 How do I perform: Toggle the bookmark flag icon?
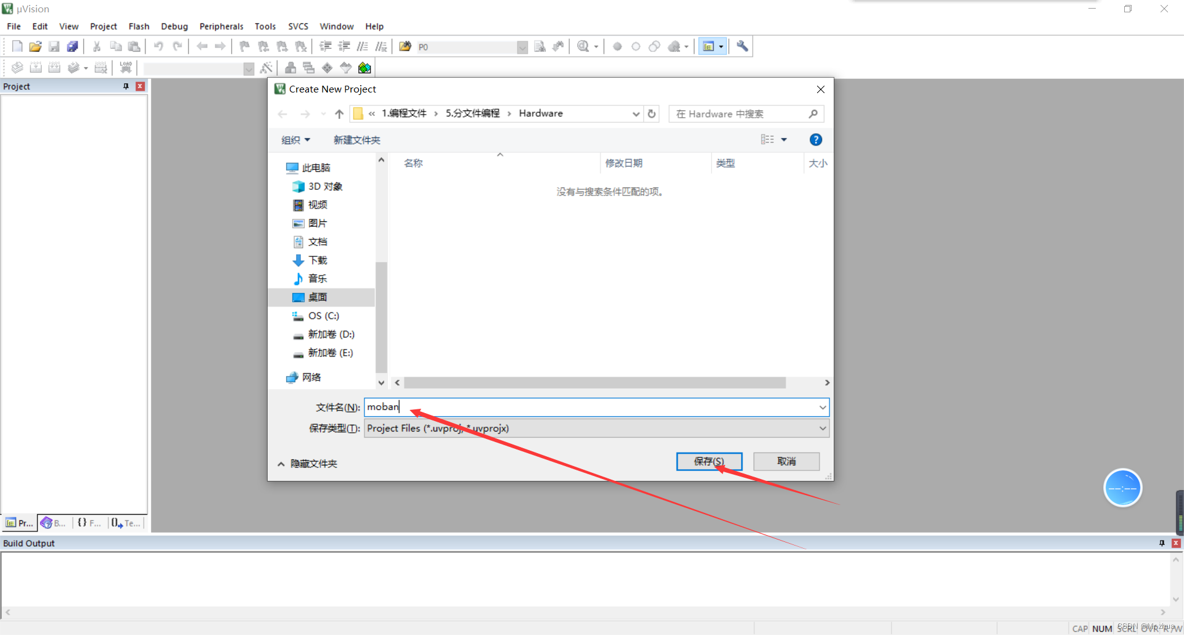(245, 46)
